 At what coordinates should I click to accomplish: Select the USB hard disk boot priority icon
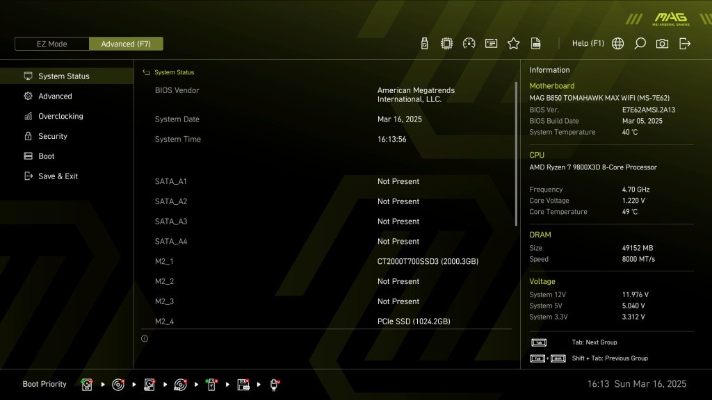click(149, 385)
